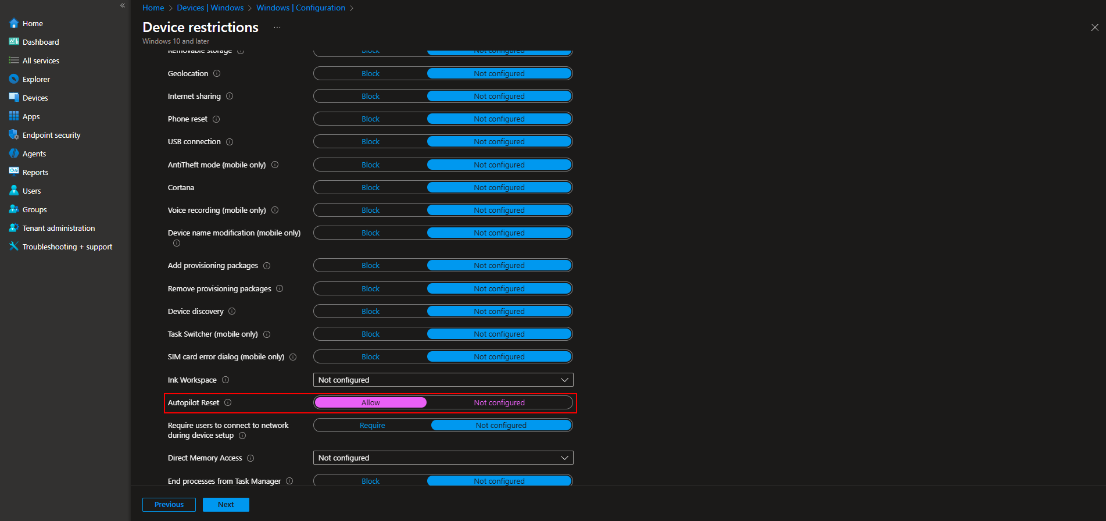Open the more options ellipsis by title
Viewport: 1106px width, 521px height.
click(277, 27)
